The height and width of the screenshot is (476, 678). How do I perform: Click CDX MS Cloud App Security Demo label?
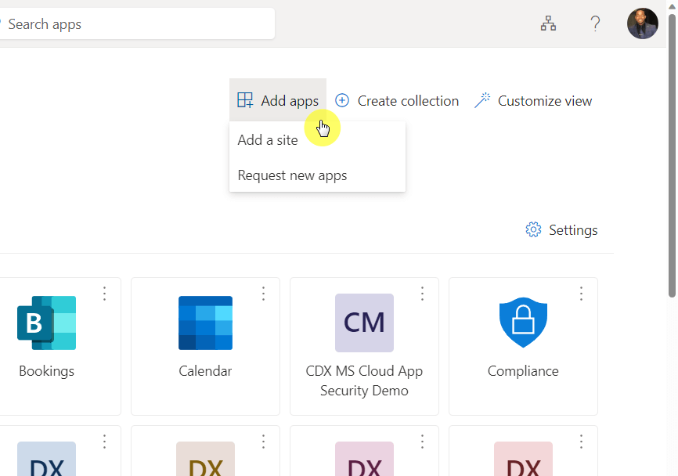coord(364,380)
